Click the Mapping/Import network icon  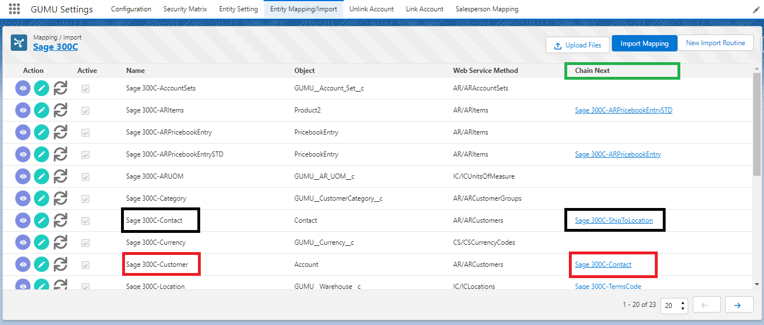tap(19, 43)
